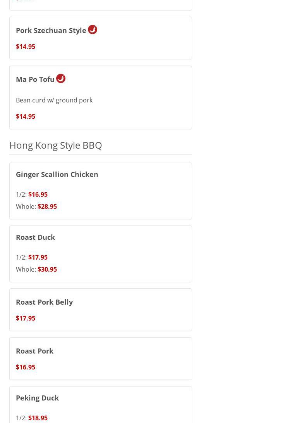Click the Ma Po Tofu $14.95 price
The width and height of the screenshot is (304, 423).
coord(26,116)
